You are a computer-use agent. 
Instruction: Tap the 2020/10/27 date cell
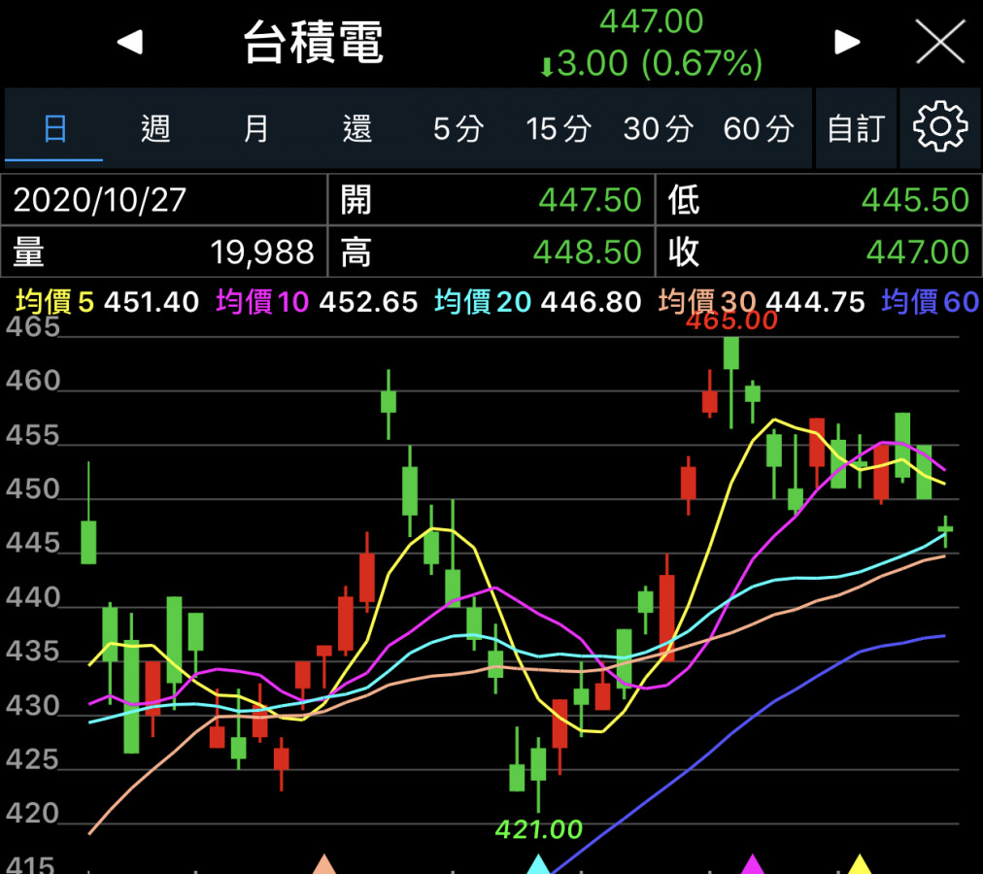[163, 200]
